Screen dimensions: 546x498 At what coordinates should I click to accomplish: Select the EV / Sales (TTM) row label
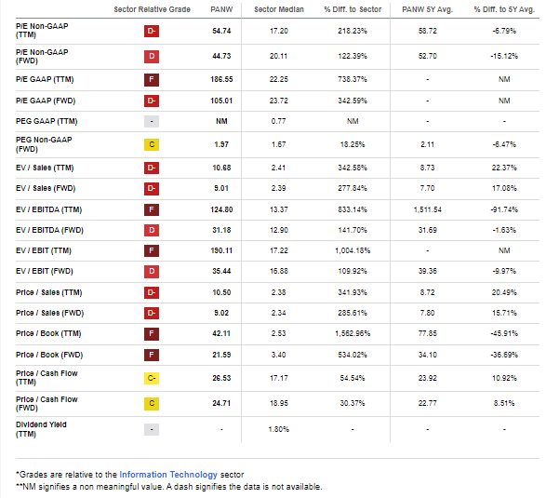click(x=45, y=168)
